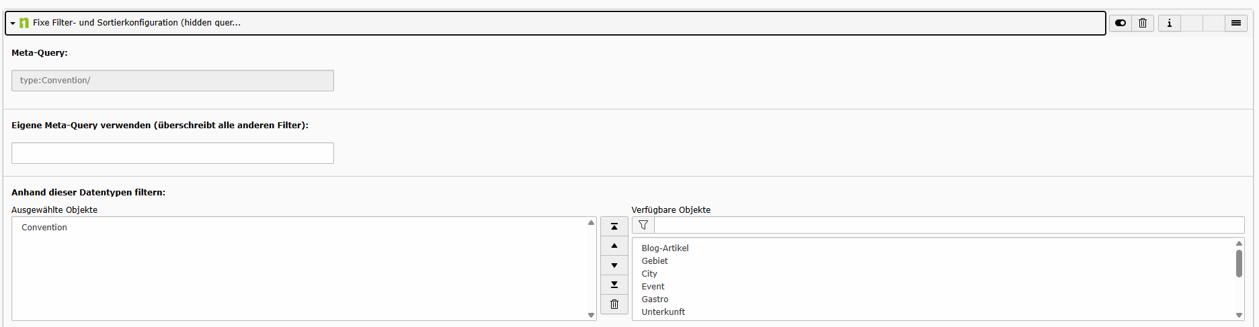This screenshot has height=327, width=1259.
Task: Click the Eigene Meta-Query input field
Action: pos(173,153)
